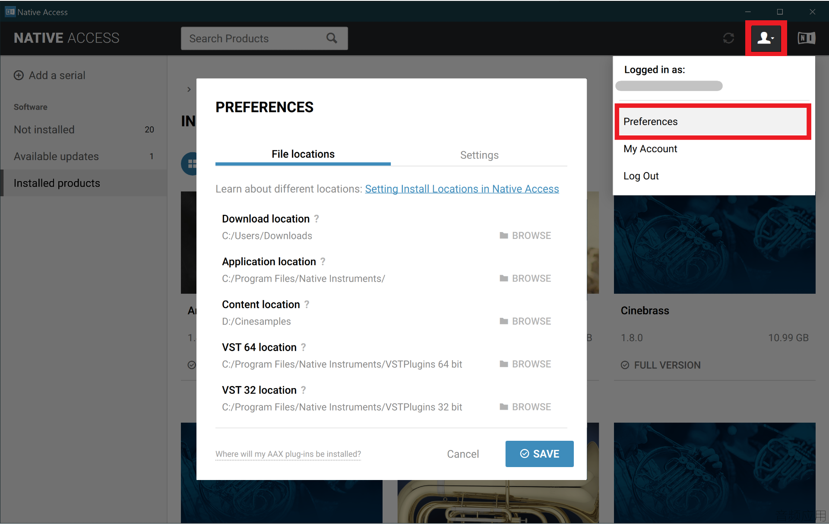Click the search magnifier icon

point(332,38)
